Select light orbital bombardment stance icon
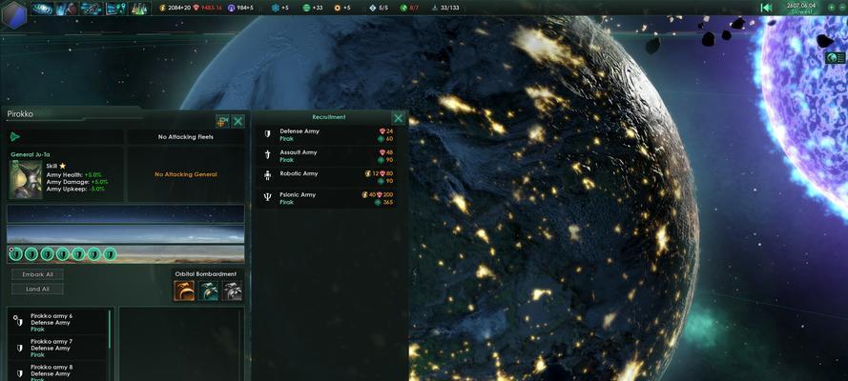 (x=232, y=291)
